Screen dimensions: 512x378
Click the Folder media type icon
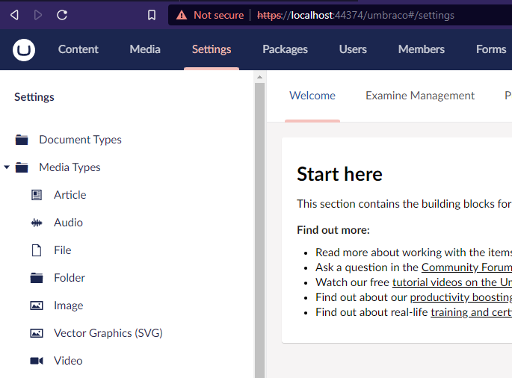37,278
